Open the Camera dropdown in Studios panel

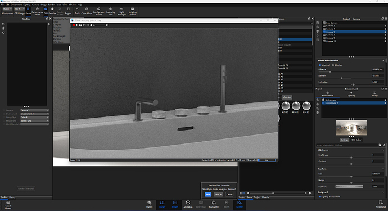click(34, 110)
